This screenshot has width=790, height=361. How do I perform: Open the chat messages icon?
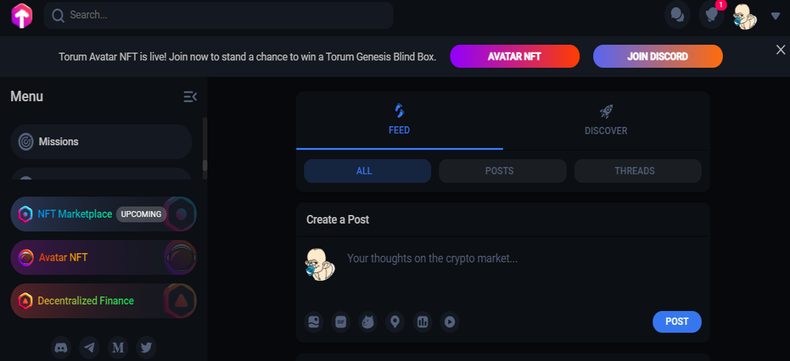tap(677, 15)
